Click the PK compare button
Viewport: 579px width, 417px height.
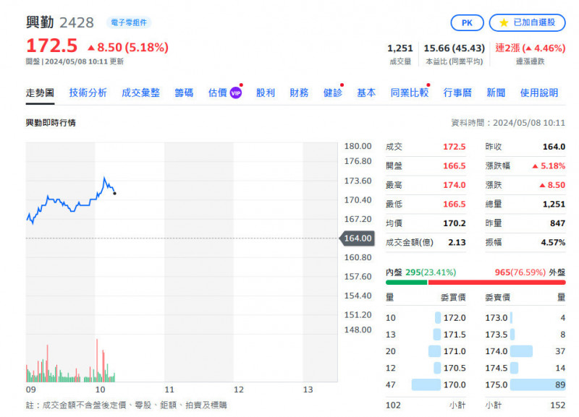pos(467,23)
